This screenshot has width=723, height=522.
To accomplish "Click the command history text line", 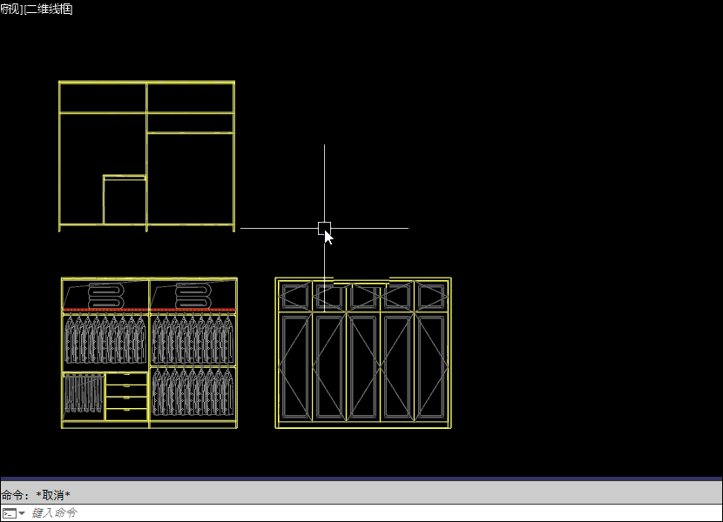I will click(x=37, y=494).
